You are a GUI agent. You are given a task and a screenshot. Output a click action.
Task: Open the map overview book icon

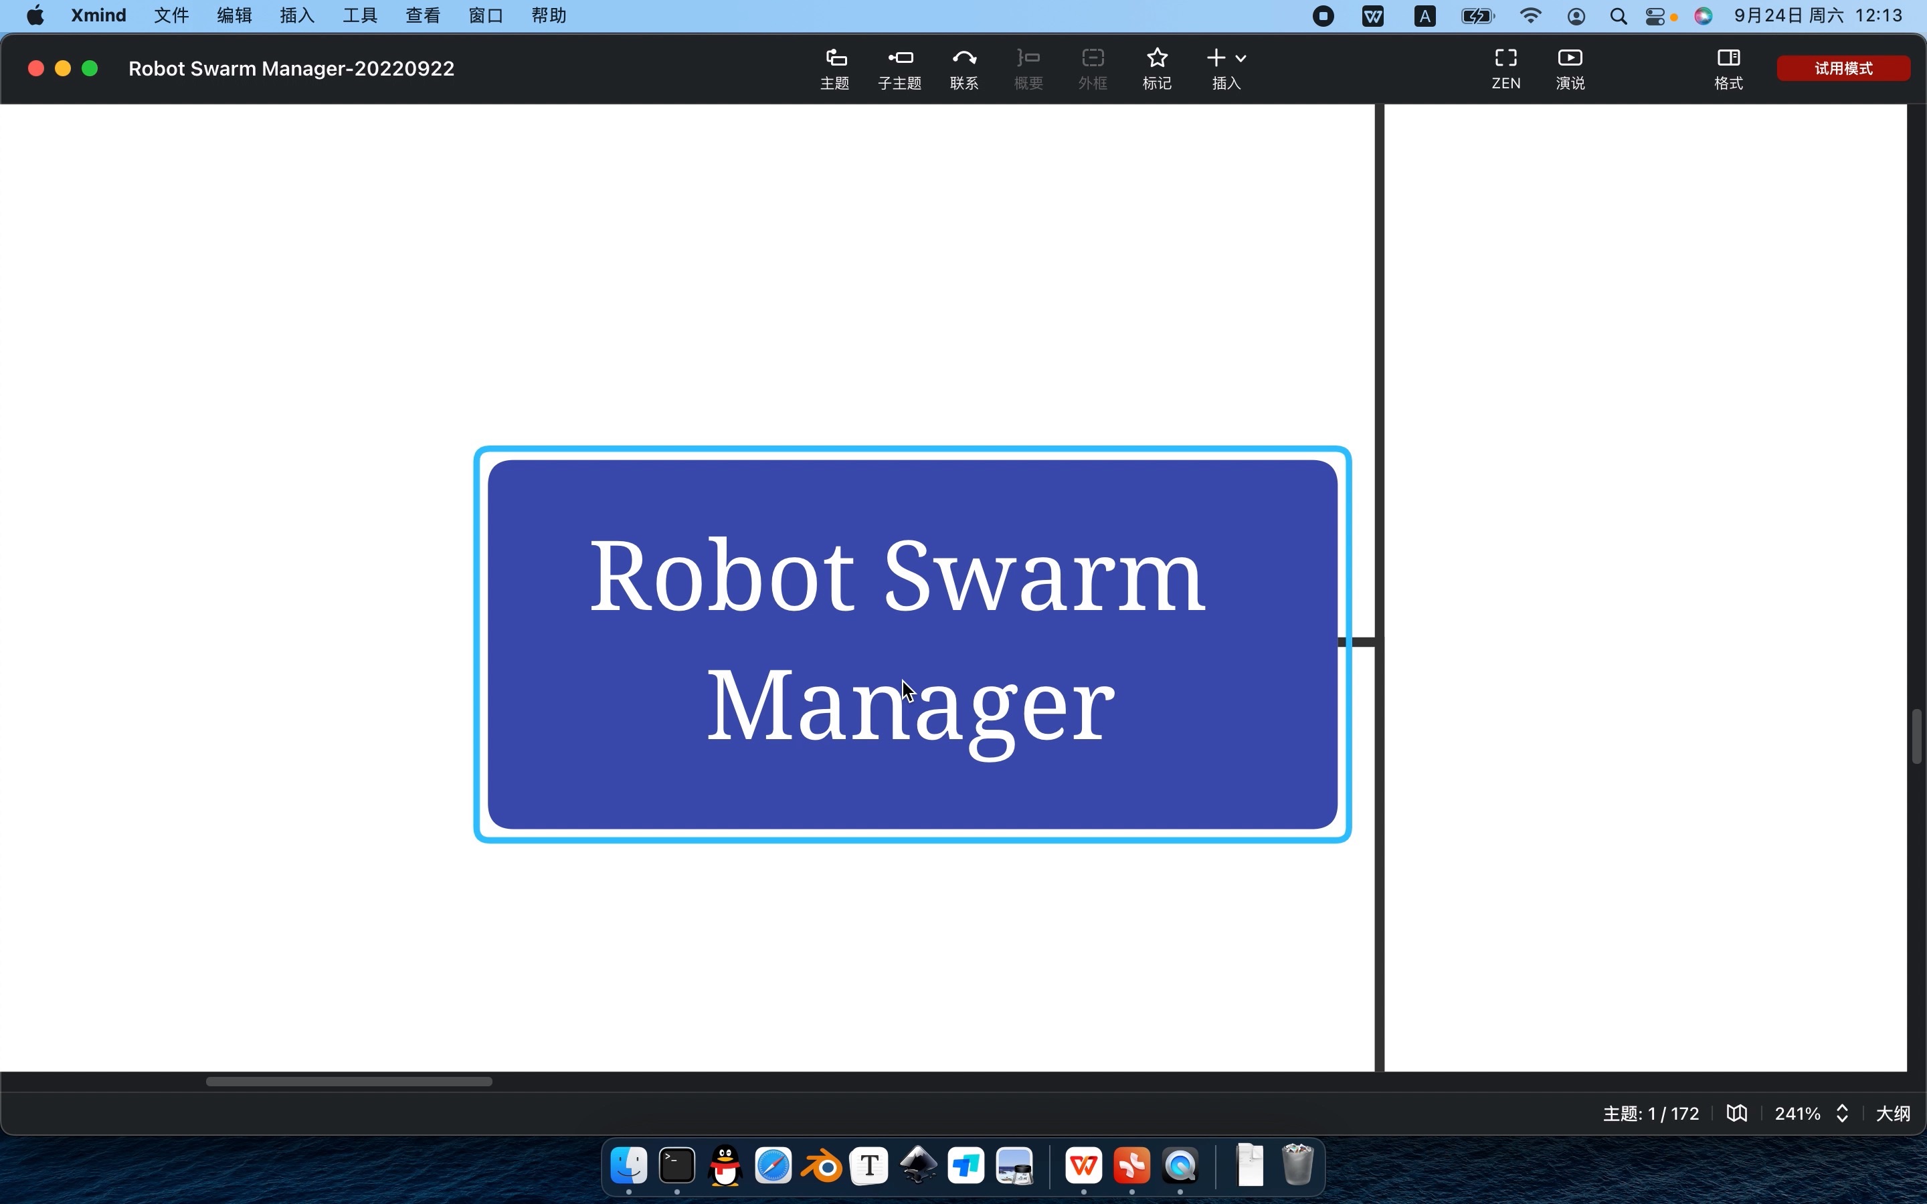point(1737,1113)
